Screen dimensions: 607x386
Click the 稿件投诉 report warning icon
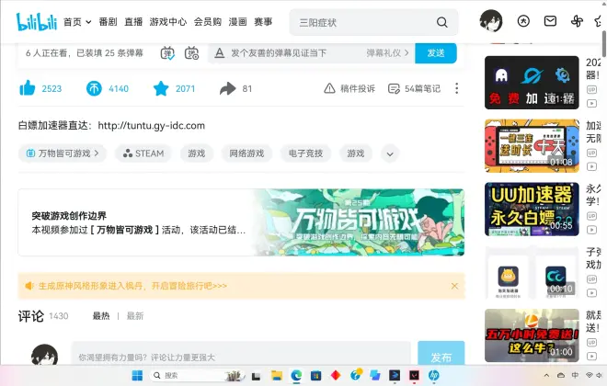329,88
